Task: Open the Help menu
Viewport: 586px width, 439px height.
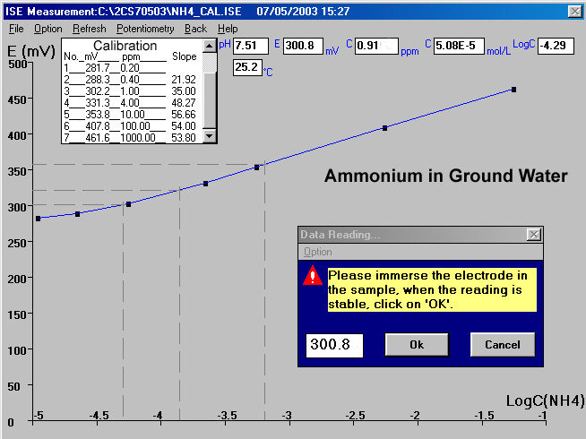Action: coord(228,29)
